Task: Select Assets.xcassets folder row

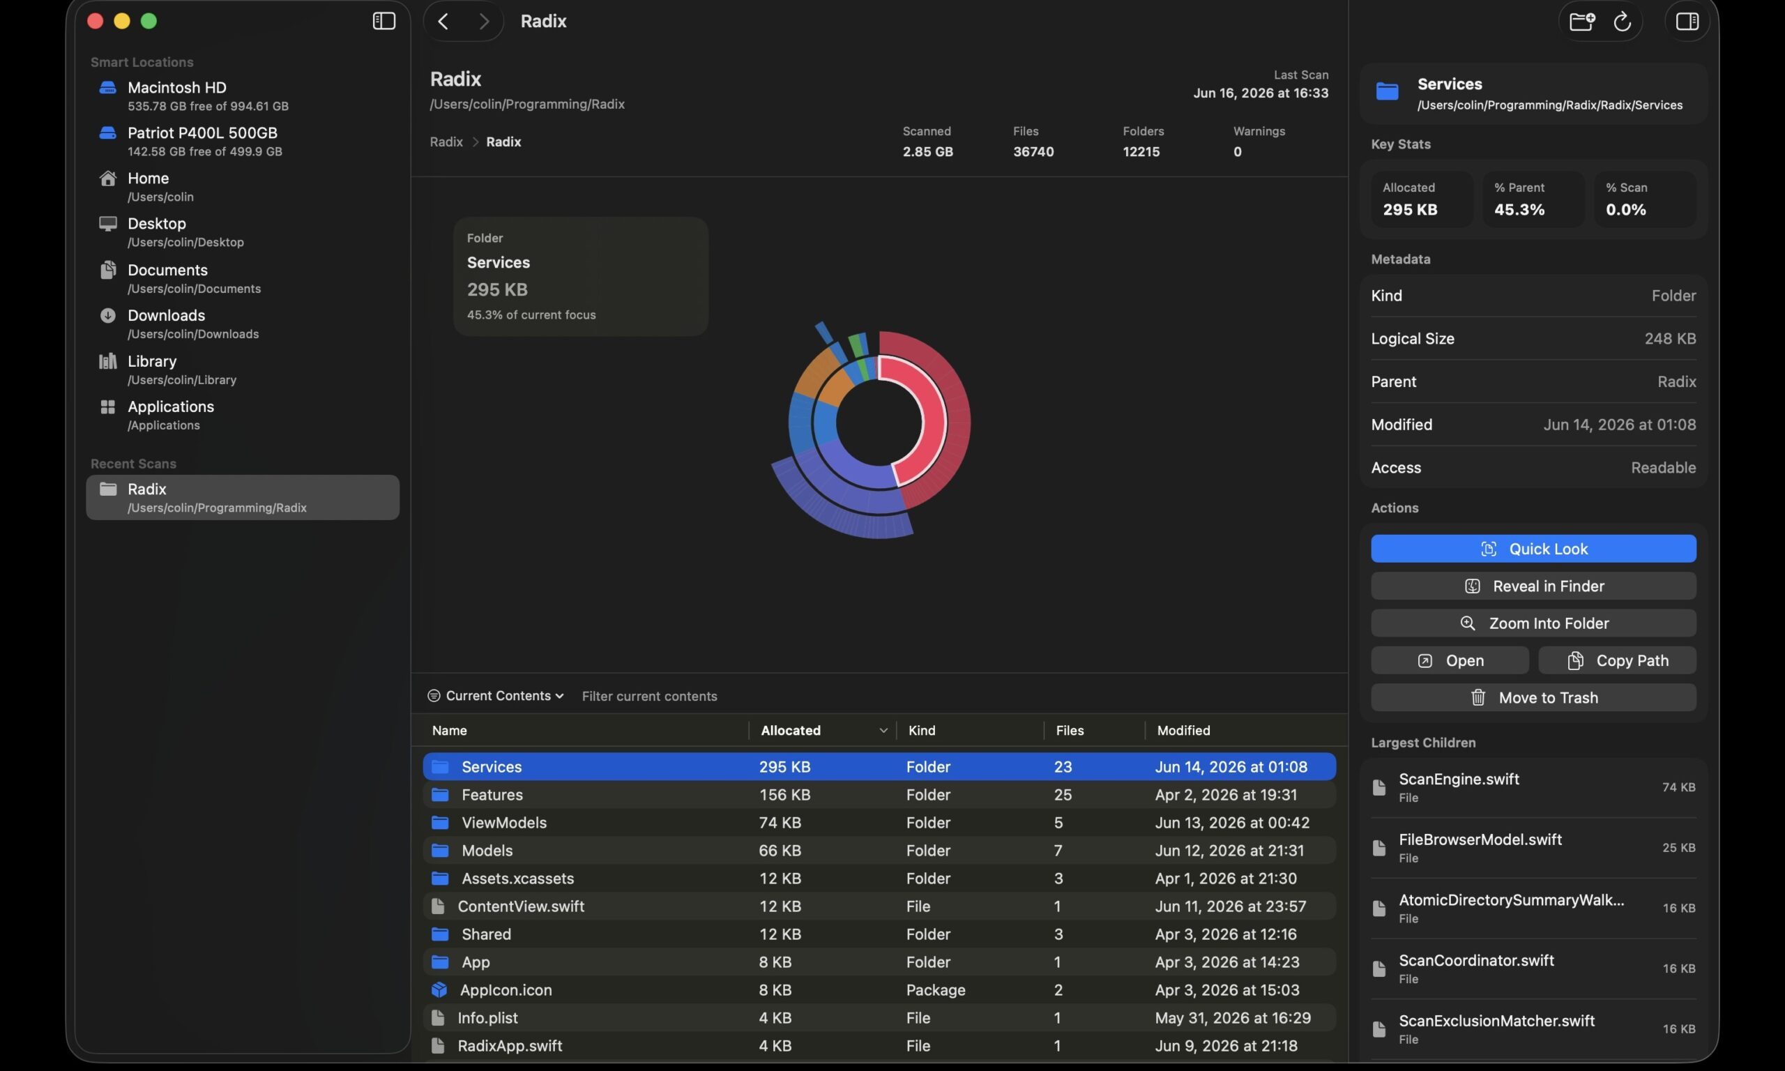Action: click(x=879, y=879)
